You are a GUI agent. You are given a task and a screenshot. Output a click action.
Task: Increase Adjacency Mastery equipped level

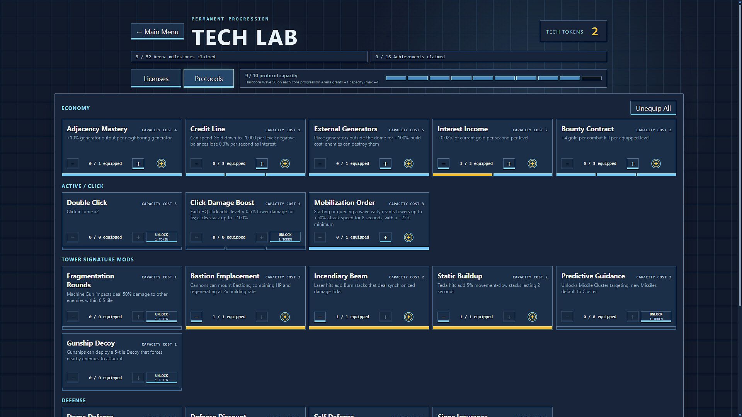click(138, 164)
